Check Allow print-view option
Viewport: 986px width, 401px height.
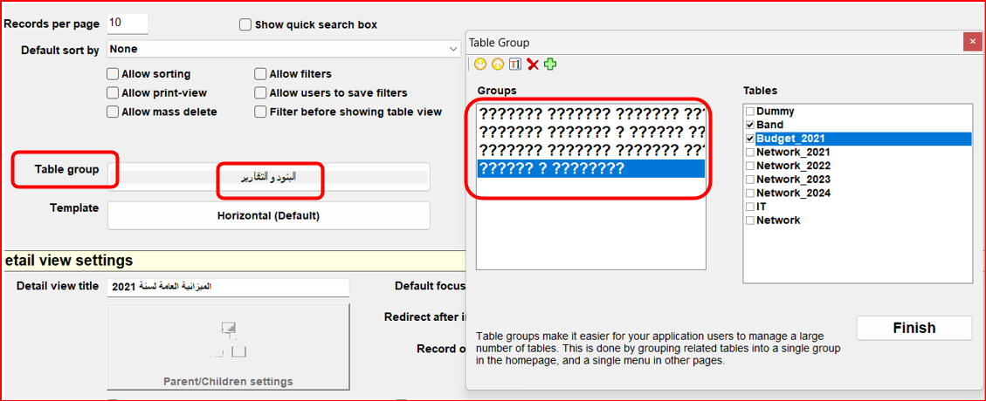point(113,93)
